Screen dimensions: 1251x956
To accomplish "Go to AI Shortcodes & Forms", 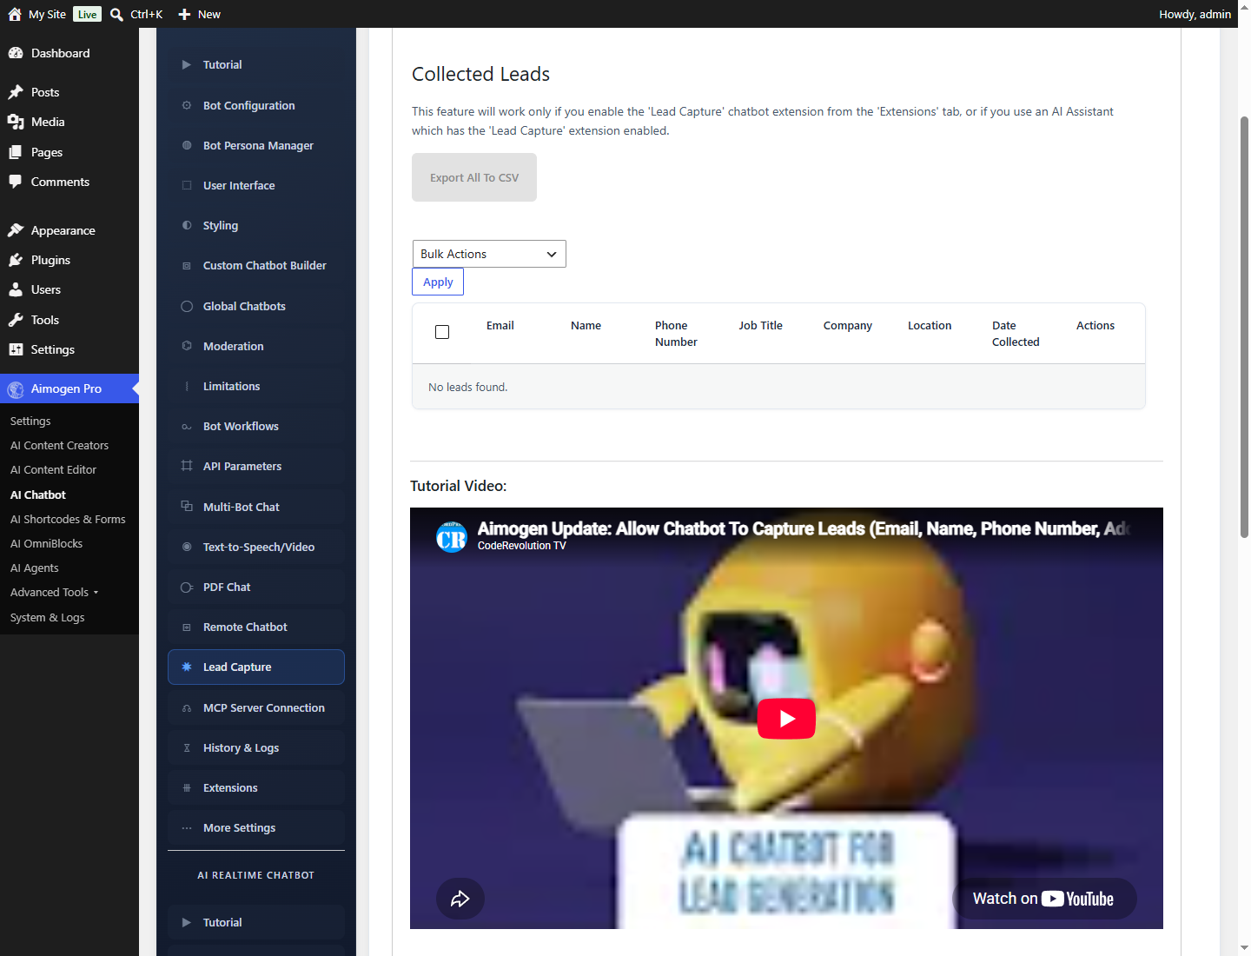I will (x=68, y=520).
